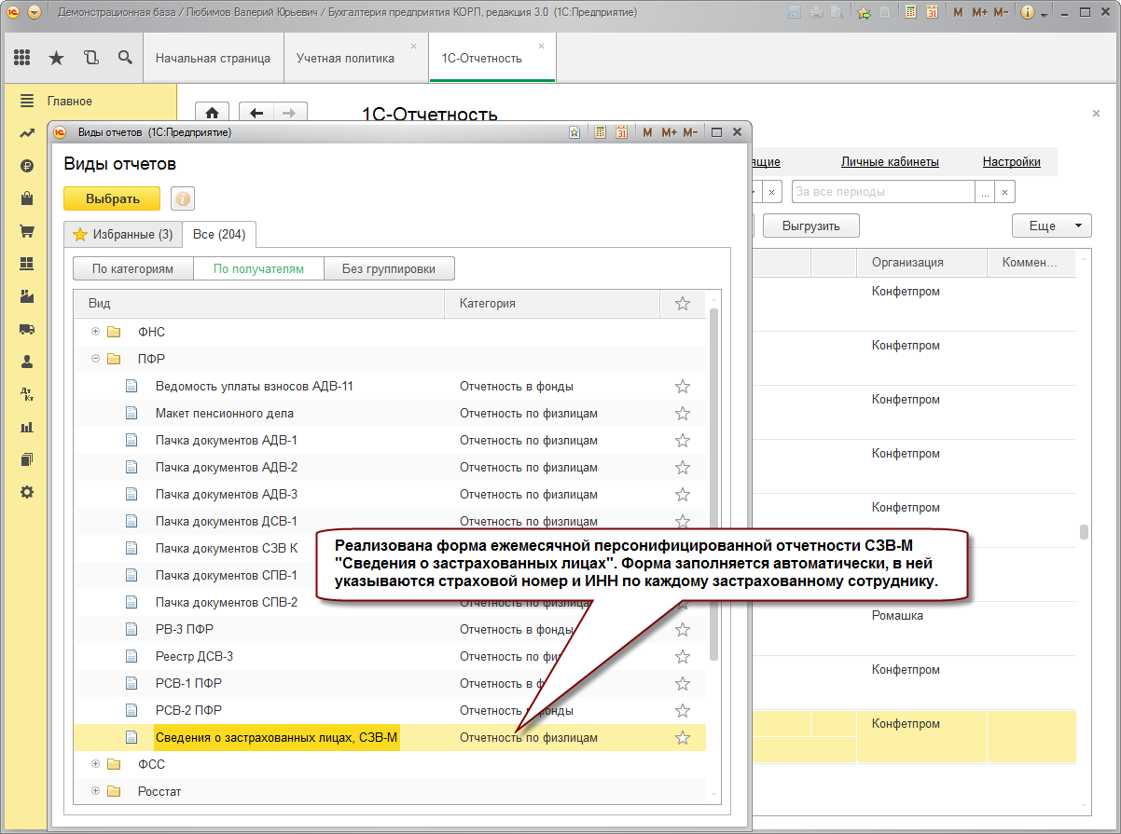Go to home icon button in 1С-Отчетность
This screenshot has height=834, width=1121.
212,114
